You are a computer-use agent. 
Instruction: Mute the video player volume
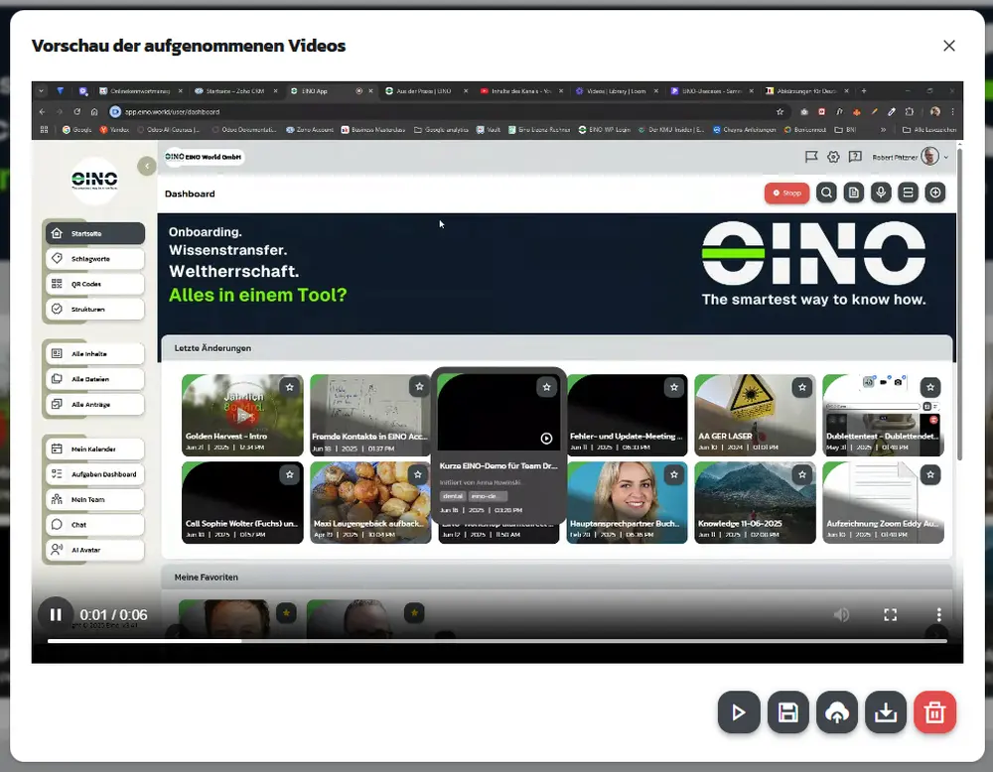coord(841,614)
